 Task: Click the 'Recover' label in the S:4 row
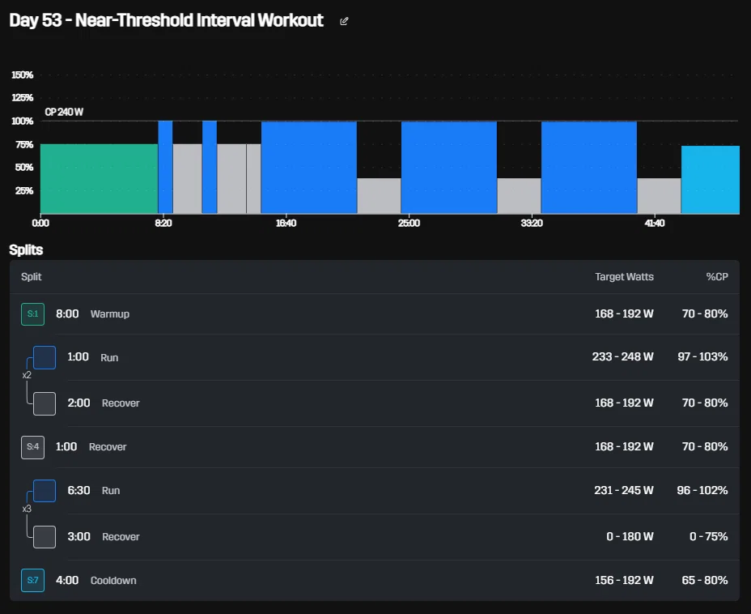[108, 446]
